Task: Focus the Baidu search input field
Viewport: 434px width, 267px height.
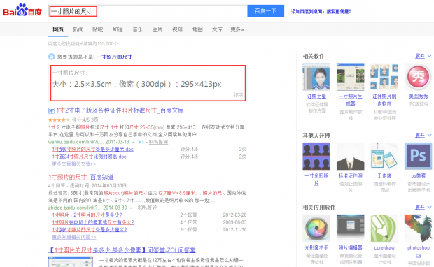Action: (148, 11)
